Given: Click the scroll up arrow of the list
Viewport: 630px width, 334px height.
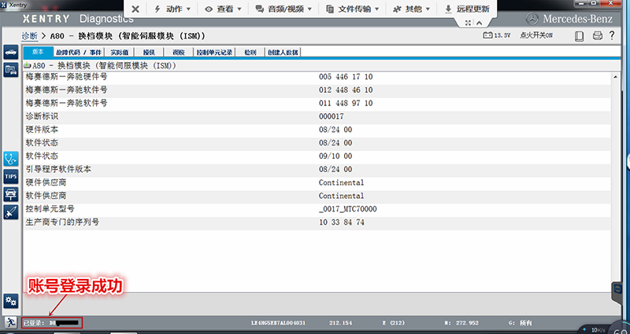Looking at the screenshot, I should click(x=616, y=77).
